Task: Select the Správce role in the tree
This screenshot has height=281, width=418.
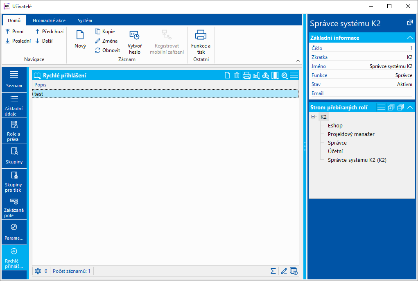Action: 337,143
